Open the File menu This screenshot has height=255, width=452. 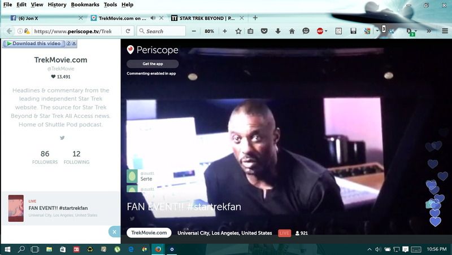click(7, 5)
